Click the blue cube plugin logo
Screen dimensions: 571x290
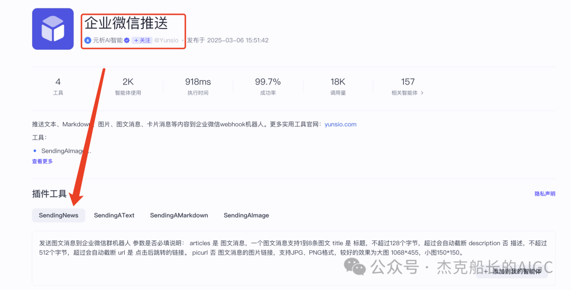[x=53, y=29]
